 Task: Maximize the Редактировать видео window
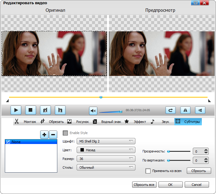(195, 3)
